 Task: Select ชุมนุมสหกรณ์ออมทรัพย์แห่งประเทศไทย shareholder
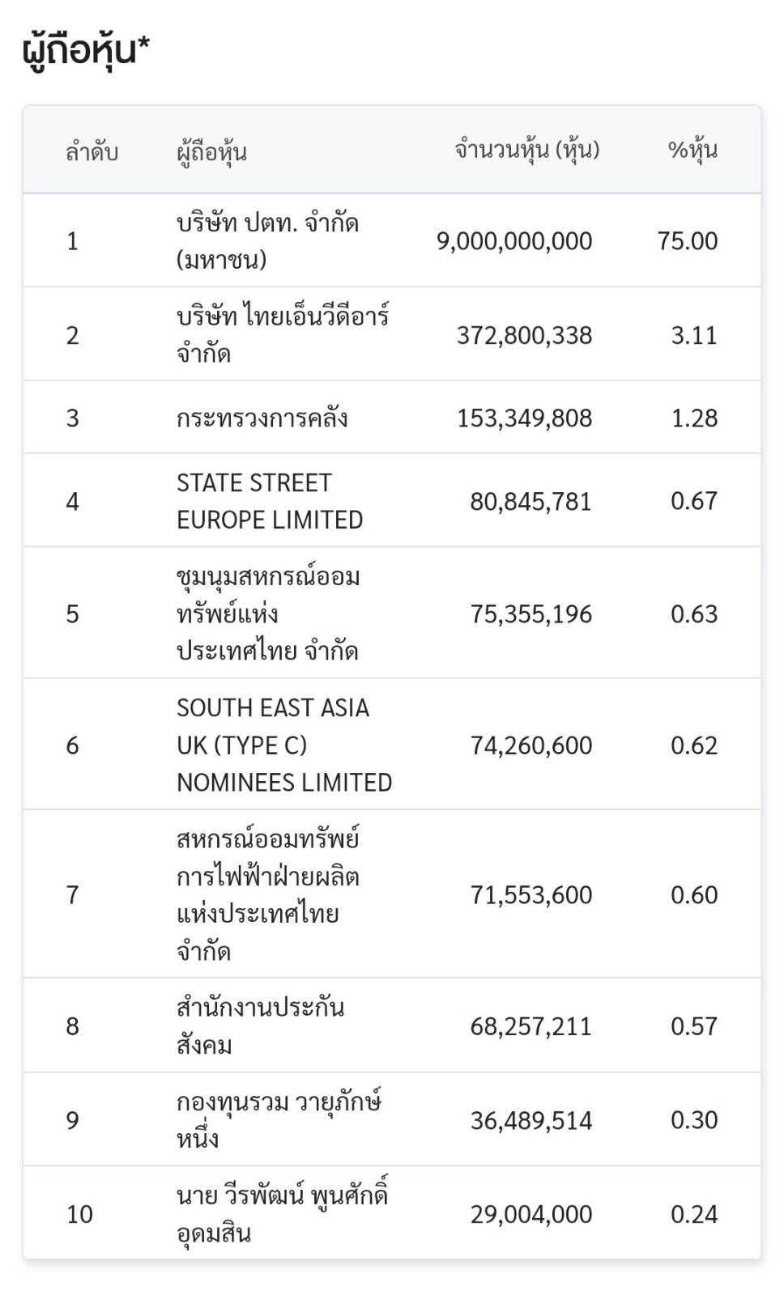[x=268, y=614]
